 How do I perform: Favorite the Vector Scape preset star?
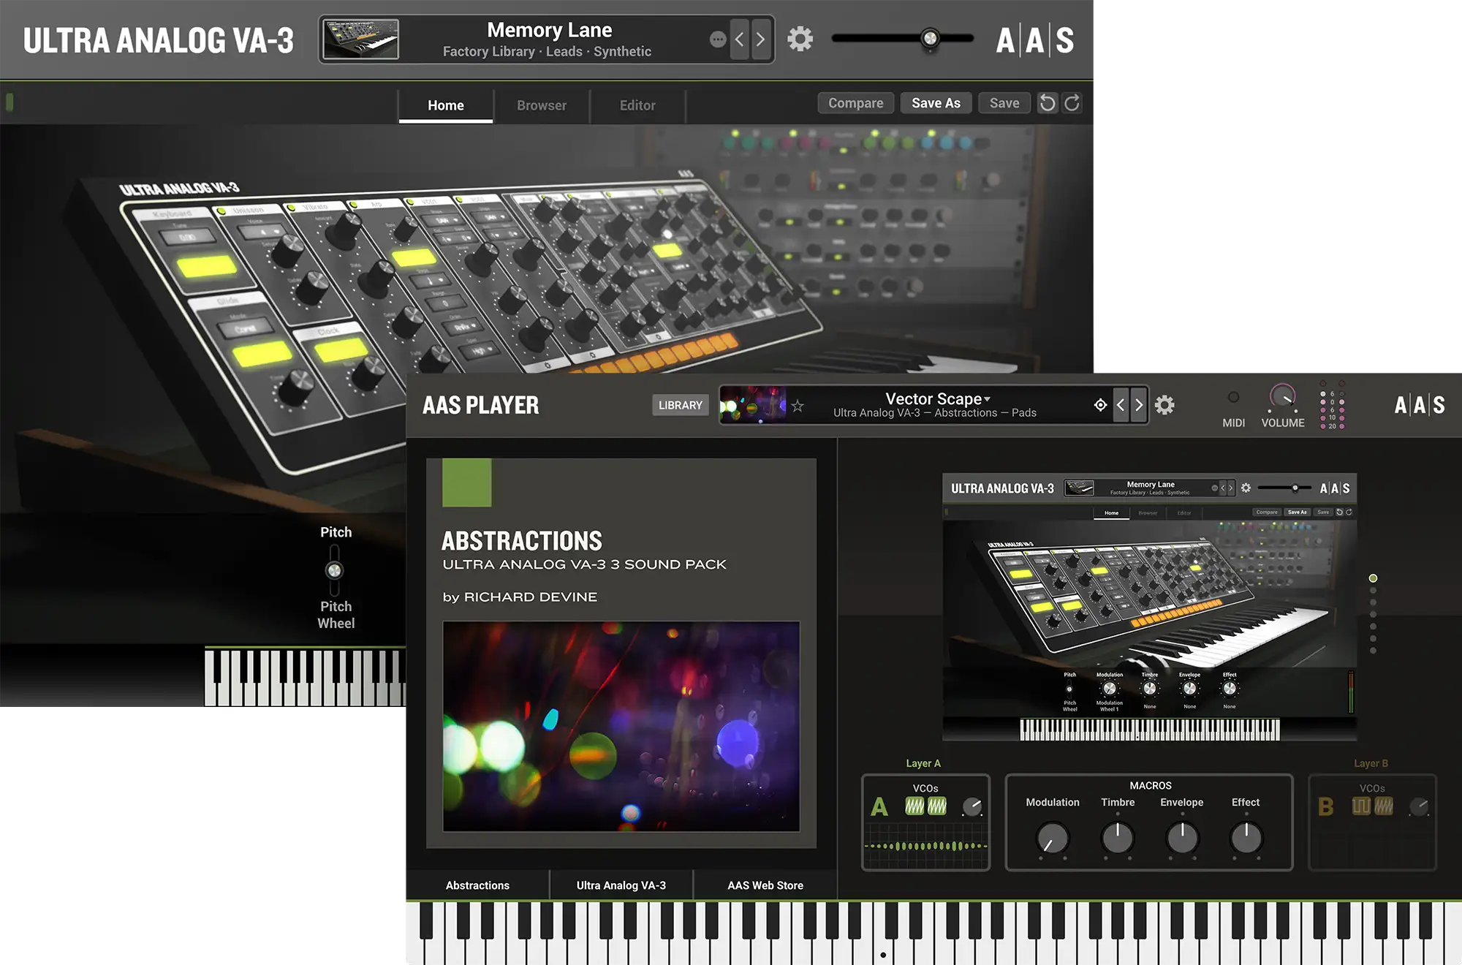click(798, 406)
